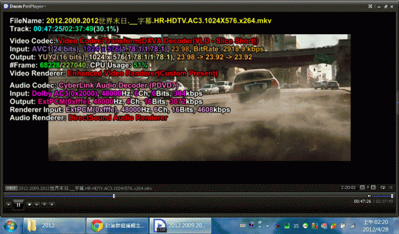Click the video playback area
399x234 pixels.
pos(199,98)
